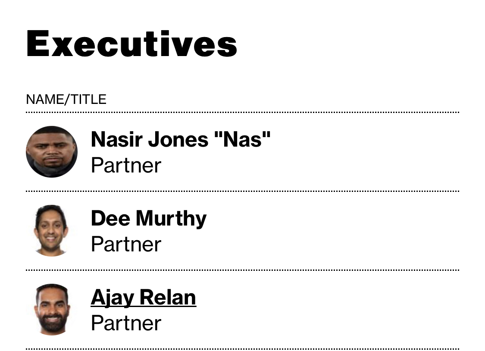485x351 pixels.
Task: Click Nasir Jones "Nas" profile photo
Action: tap(52, 151)
